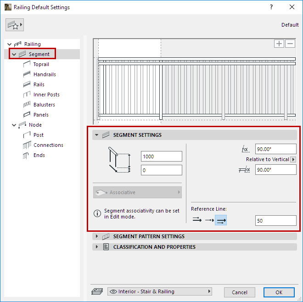
Task: Click the Default label at top right
Action: (290, 25)
